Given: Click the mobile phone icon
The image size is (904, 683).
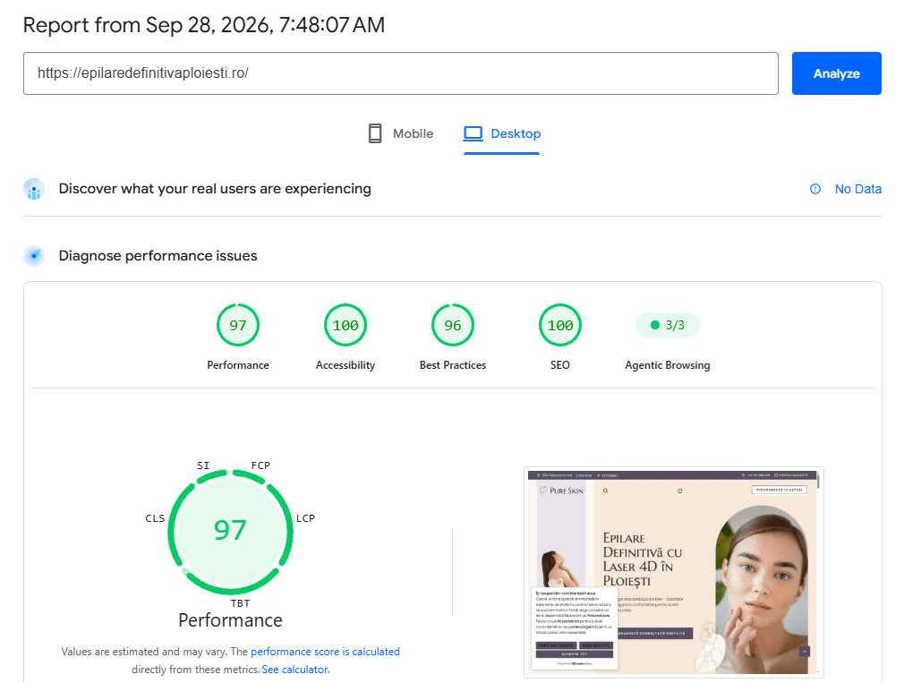Looking at the screenshot, I should [x=375, y=133].
